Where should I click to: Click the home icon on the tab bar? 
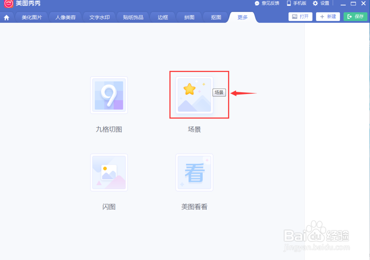(7, 17)
